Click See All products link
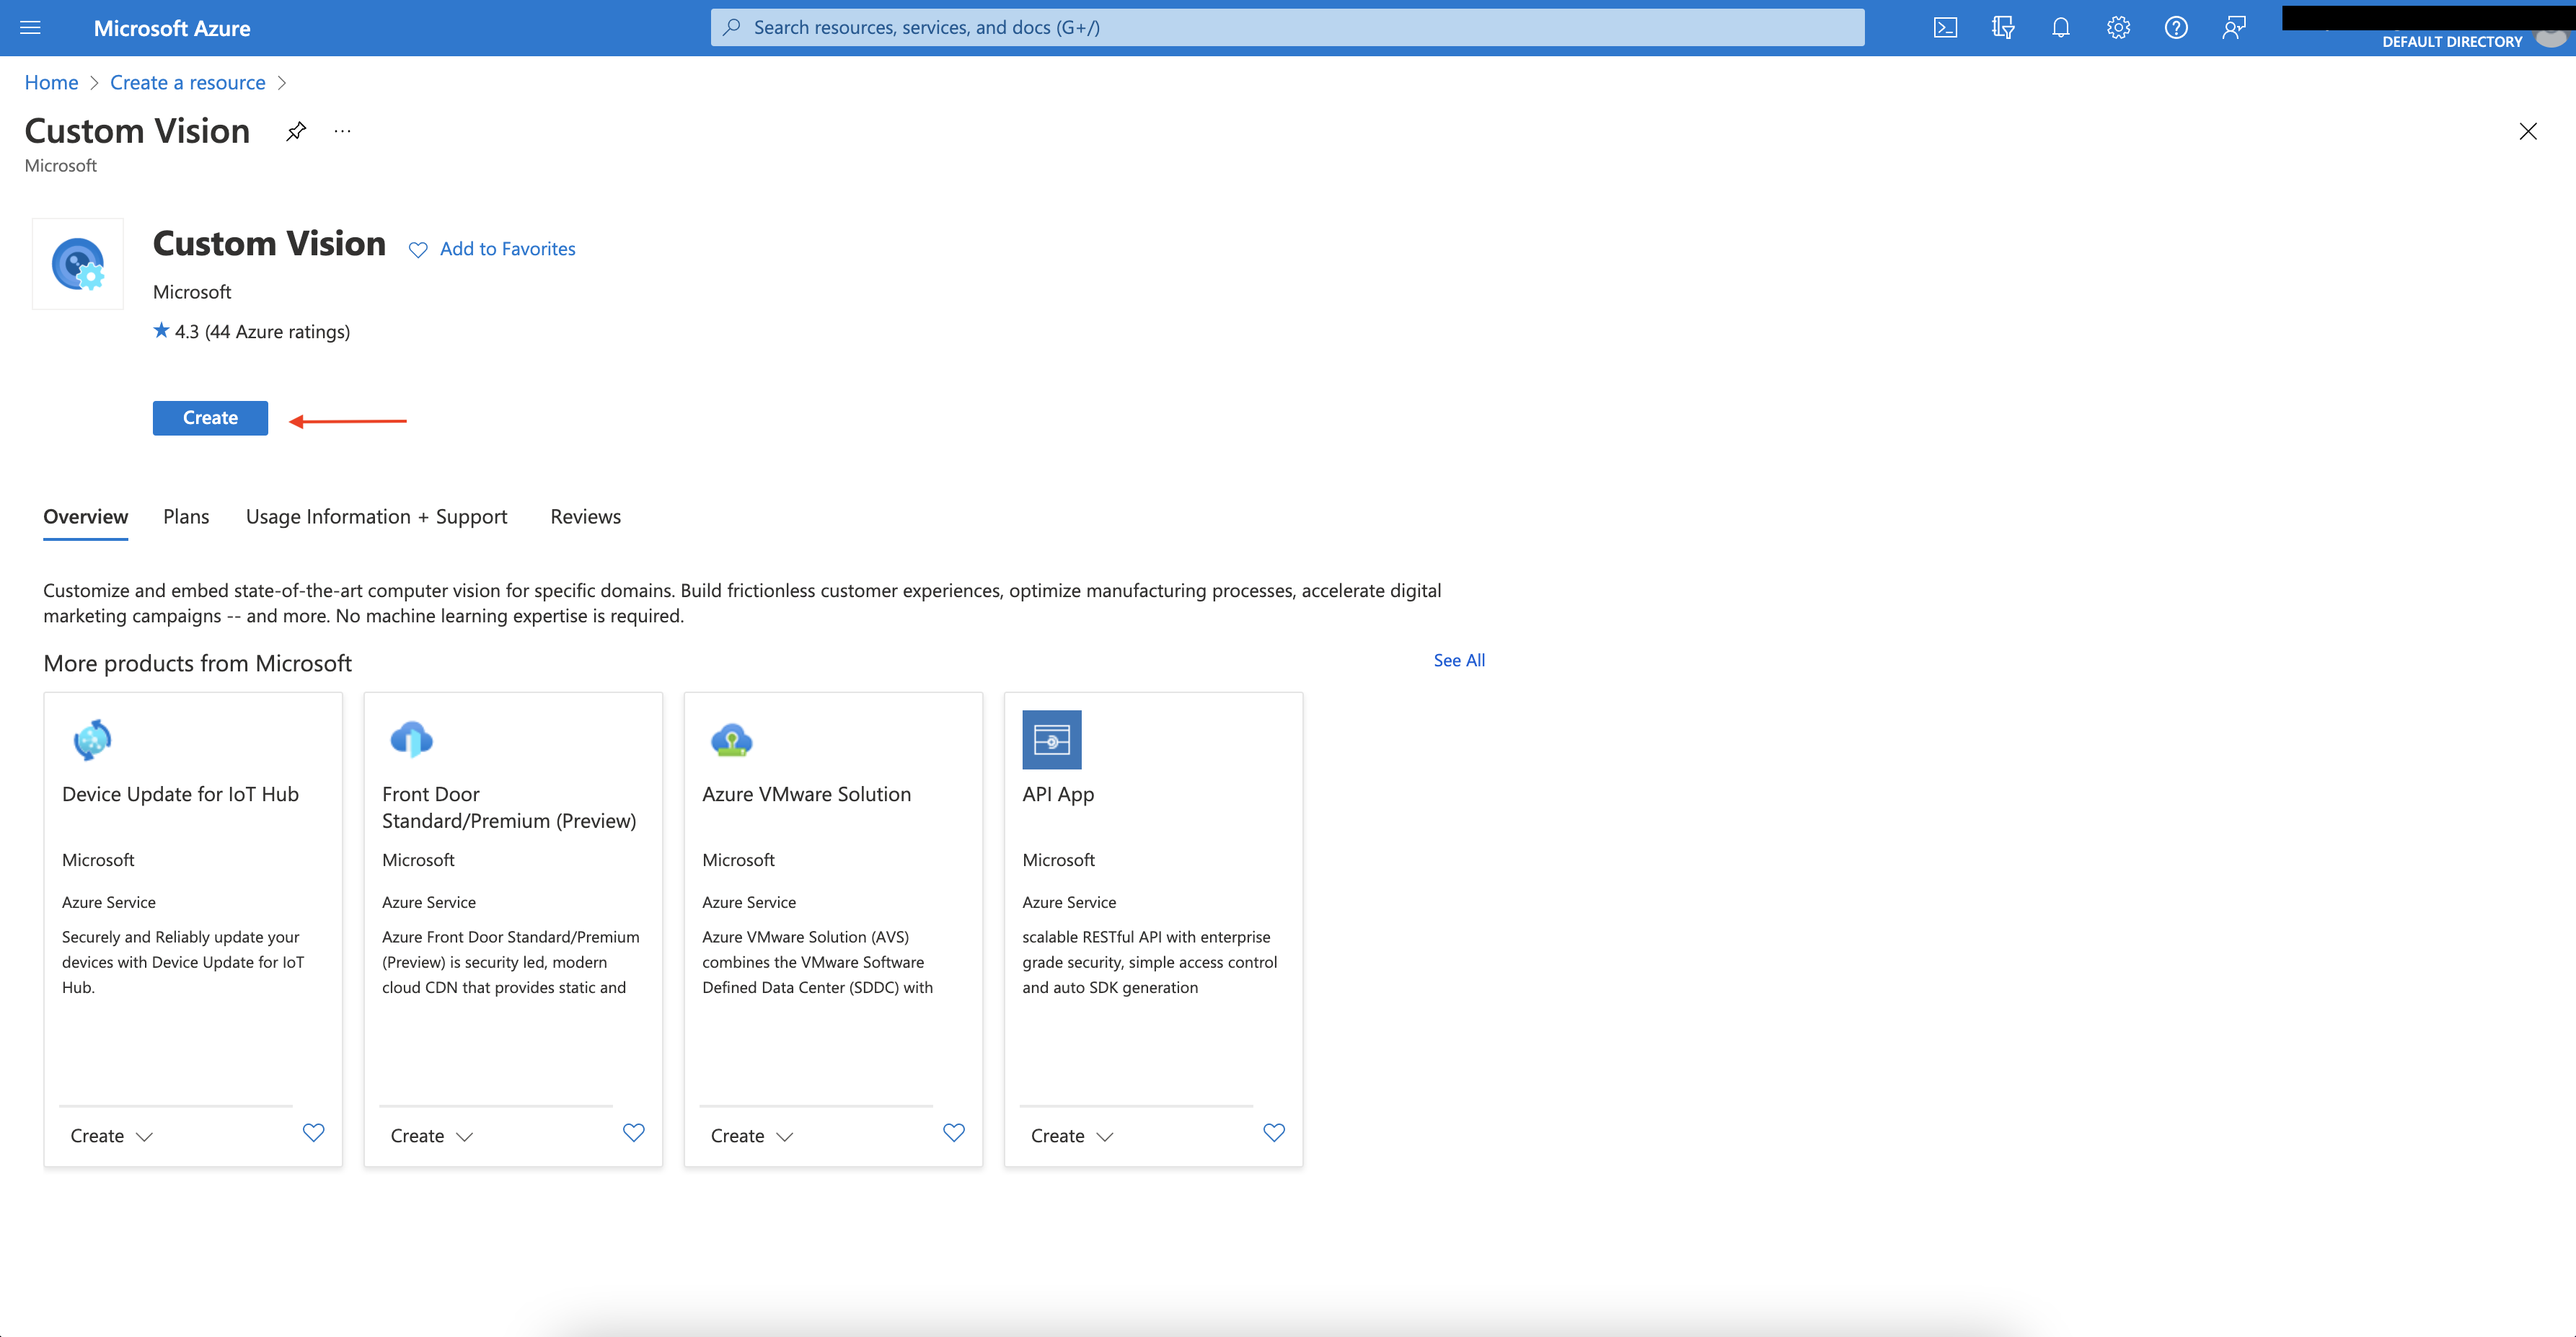2576x1337 pixels. point(1459,660)
